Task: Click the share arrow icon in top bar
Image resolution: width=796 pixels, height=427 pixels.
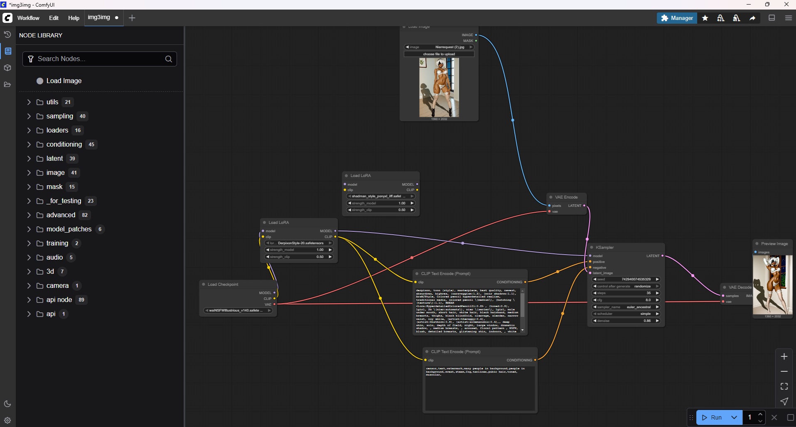Action: [x=752, y=18]
